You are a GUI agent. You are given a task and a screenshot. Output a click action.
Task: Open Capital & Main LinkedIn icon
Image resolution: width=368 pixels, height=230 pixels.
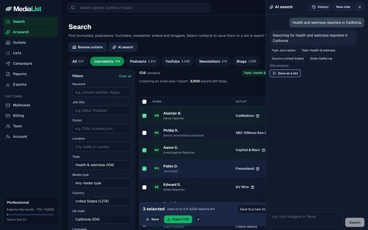[x=263, y=150]
